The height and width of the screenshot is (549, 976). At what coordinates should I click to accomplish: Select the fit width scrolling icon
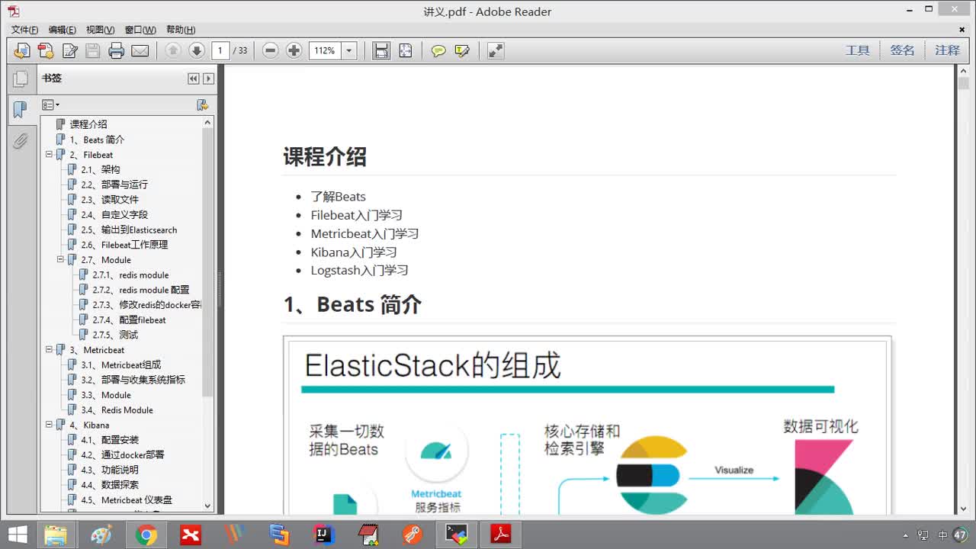pos(381,51)
